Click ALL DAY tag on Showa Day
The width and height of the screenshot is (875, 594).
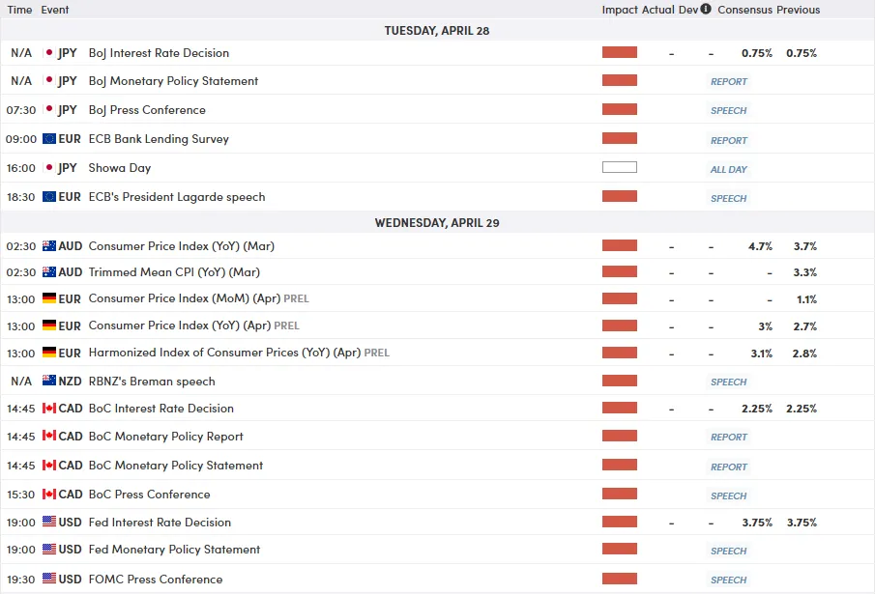tap(729, 169)
